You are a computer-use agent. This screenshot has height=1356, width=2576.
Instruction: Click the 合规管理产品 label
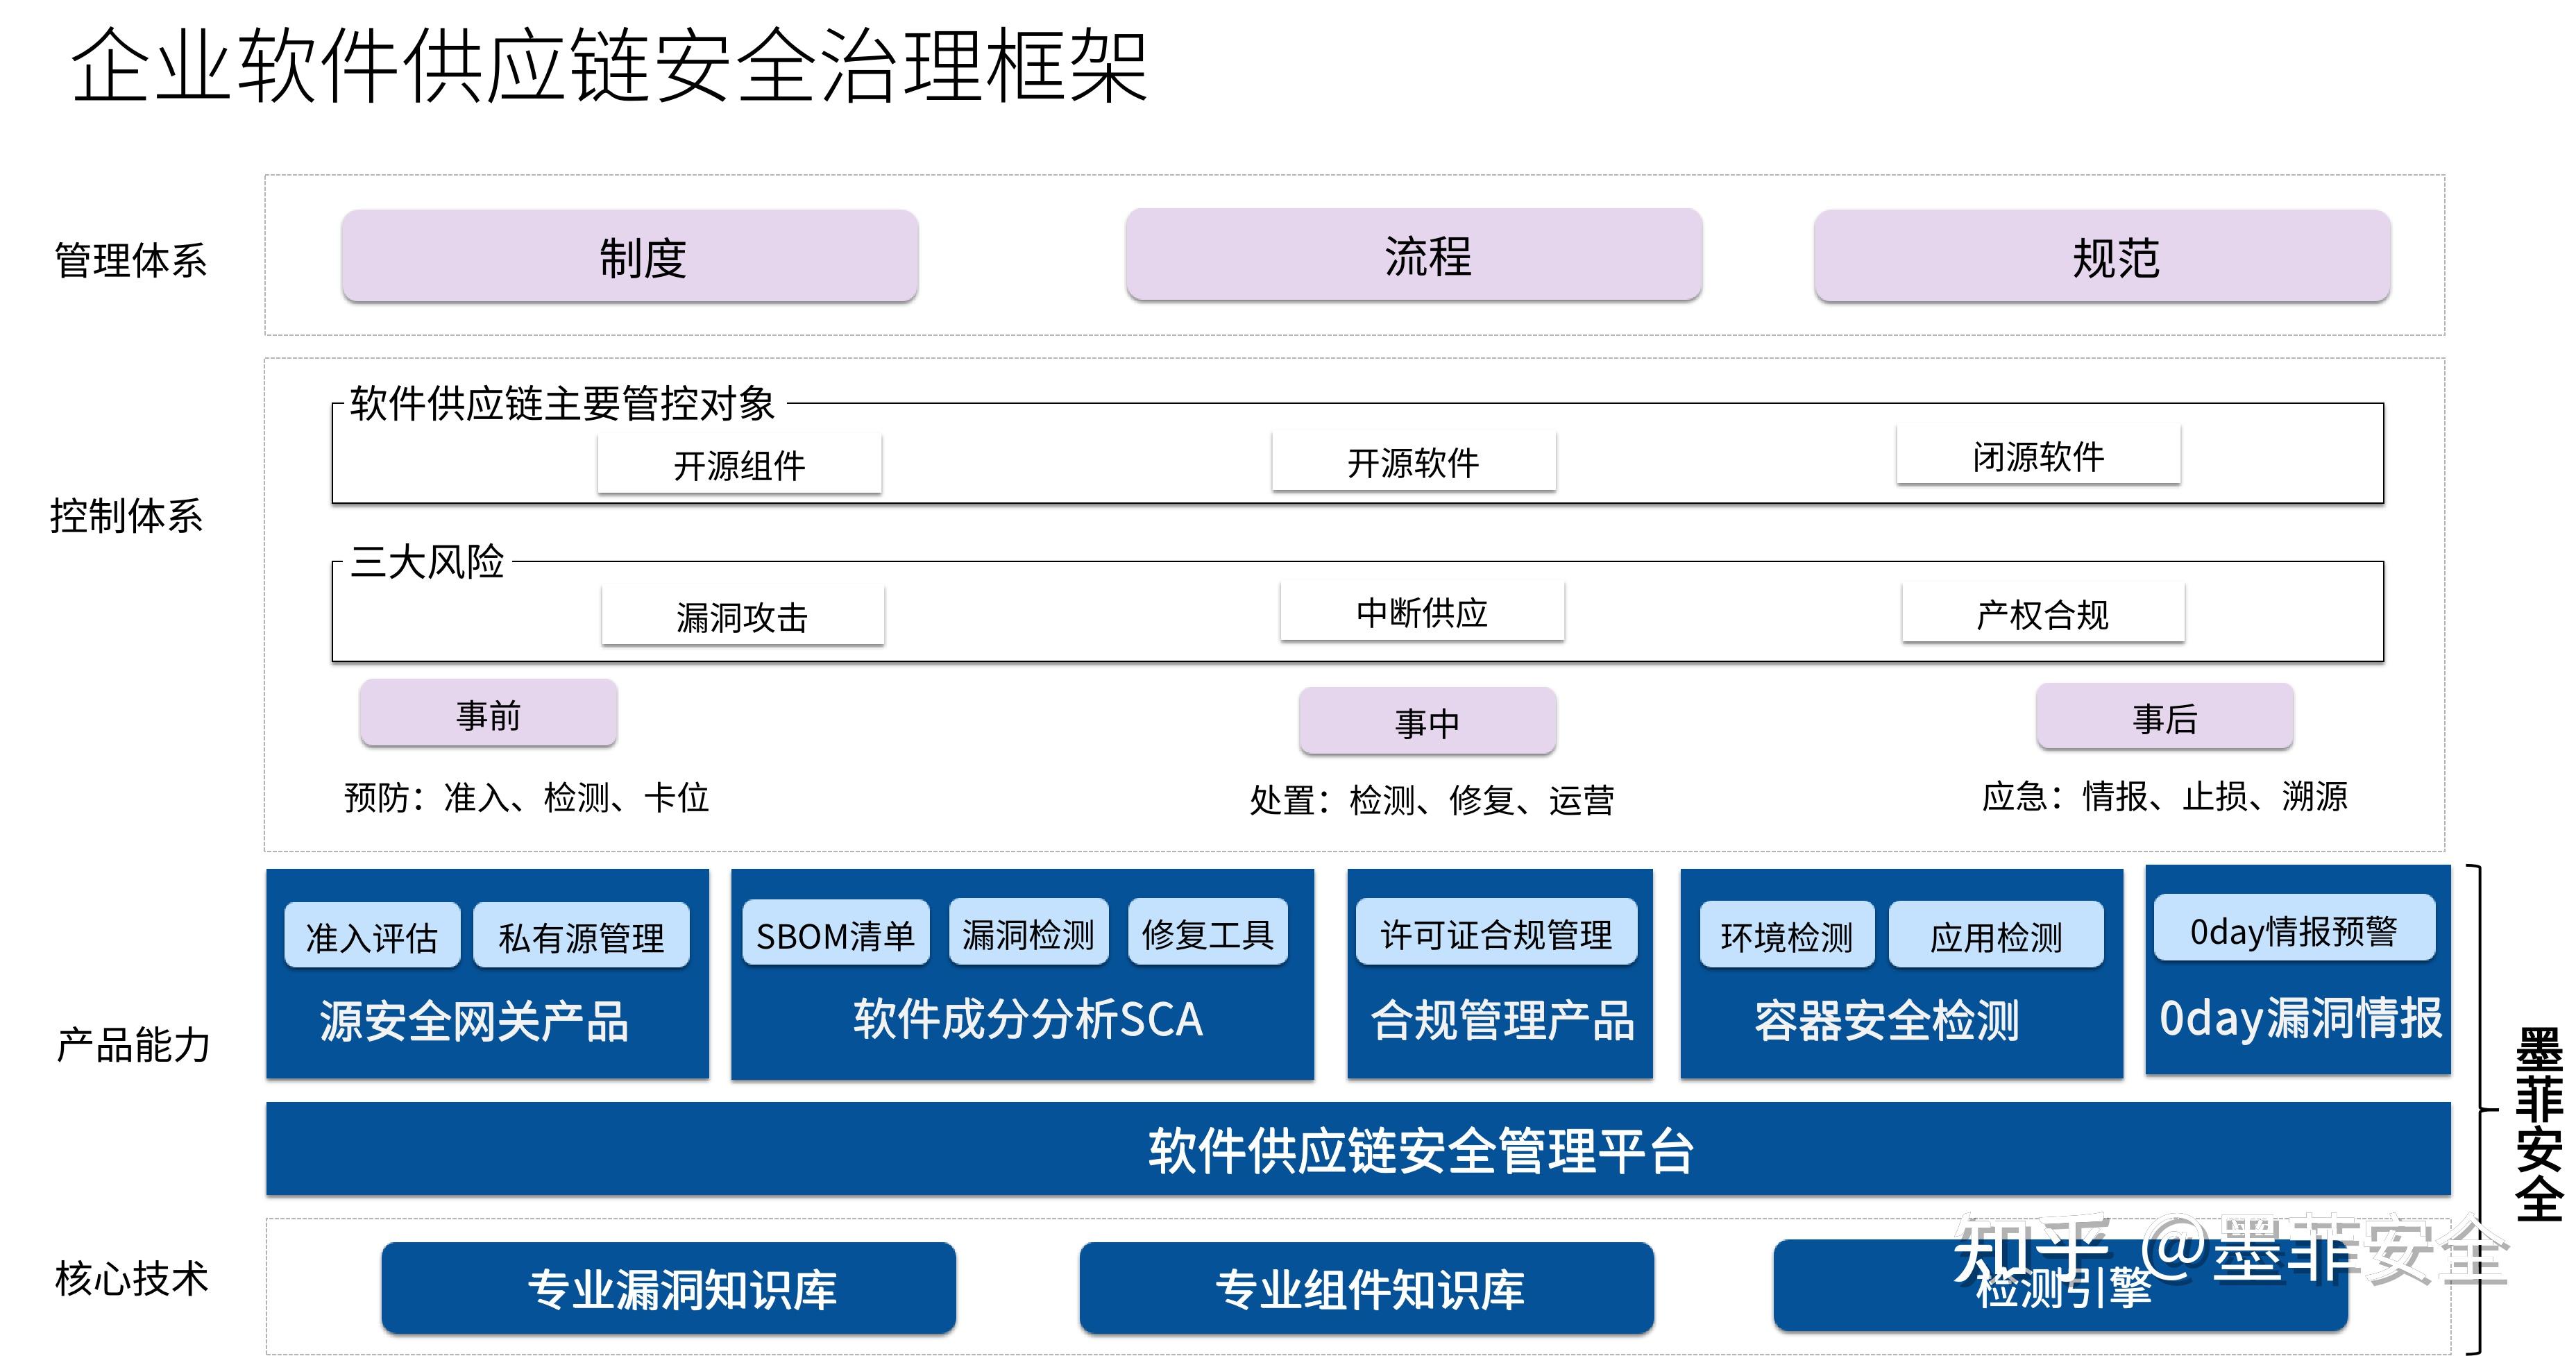(x=1502, y=1020)
